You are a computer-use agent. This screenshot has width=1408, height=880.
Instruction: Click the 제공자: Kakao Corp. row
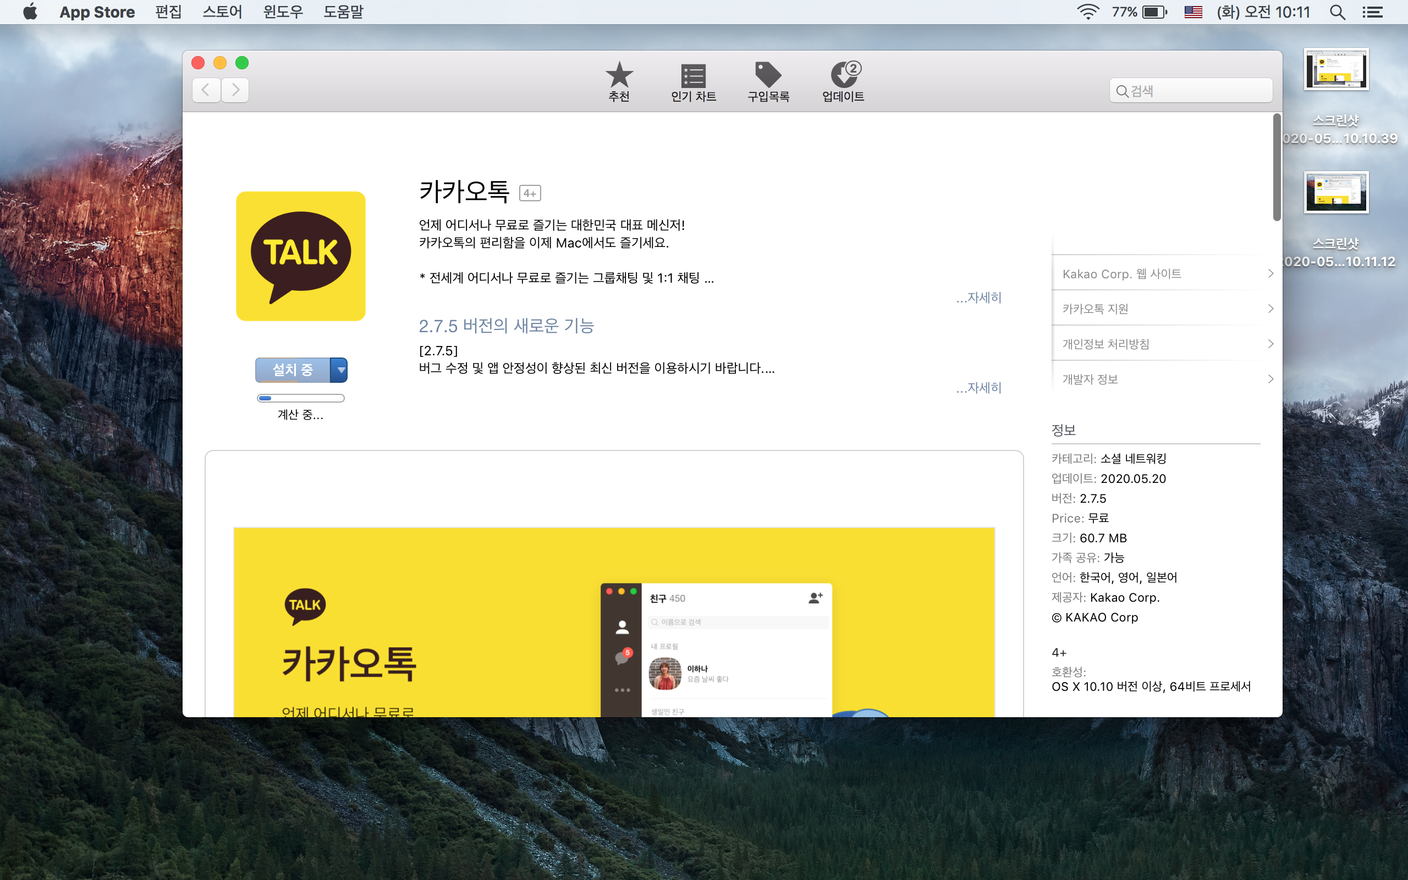(1105, 597)
